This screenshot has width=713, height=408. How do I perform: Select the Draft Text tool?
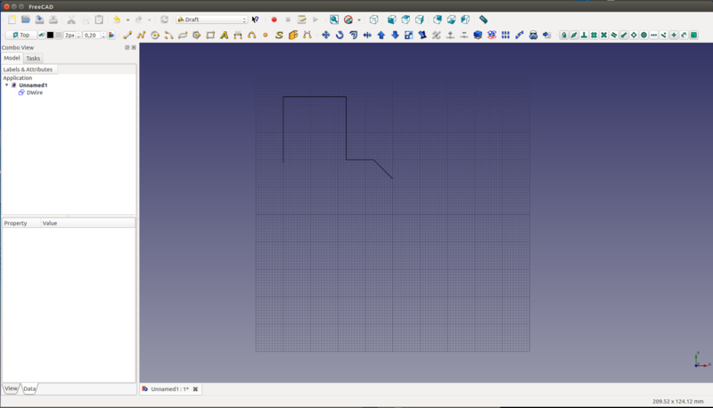coord(224,36)
